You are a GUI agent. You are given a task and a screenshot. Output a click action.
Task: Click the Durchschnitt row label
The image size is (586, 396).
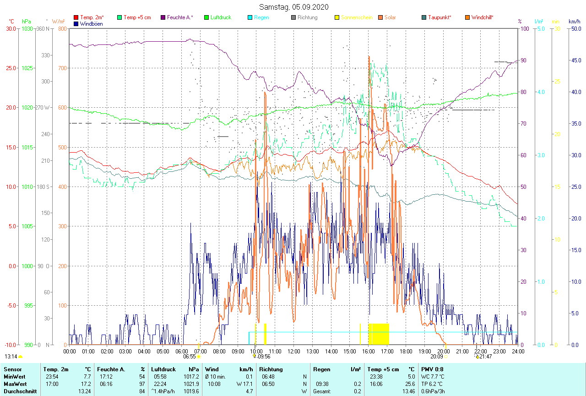20,391
